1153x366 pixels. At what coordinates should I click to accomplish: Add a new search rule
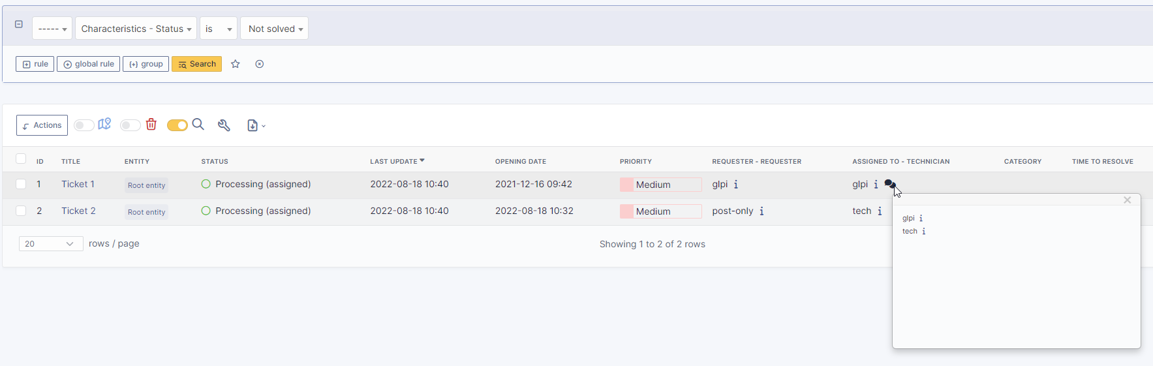click(x=35, y=64)
